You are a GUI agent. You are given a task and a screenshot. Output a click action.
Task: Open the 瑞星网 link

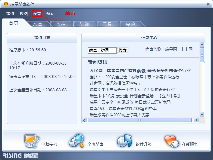pyautogui.click(x=171, y=49)
